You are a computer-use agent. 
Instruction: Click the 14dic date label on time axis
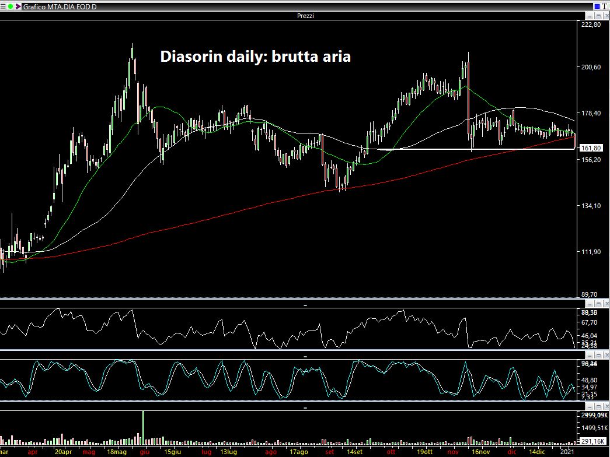(x=536, y=452)
